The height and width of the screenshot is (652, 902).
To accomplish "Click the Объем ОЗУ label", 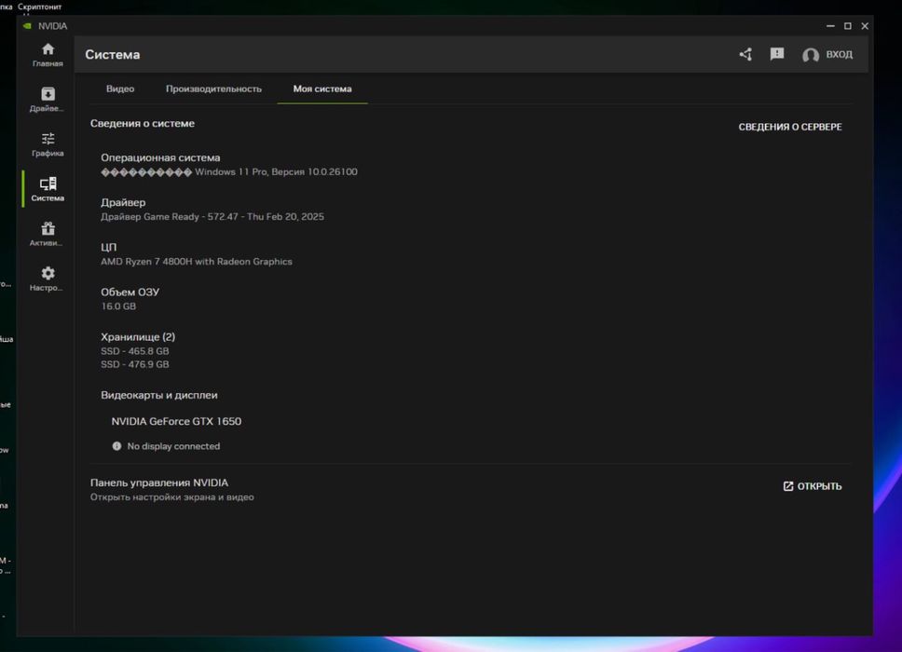I will coord(130,292).
